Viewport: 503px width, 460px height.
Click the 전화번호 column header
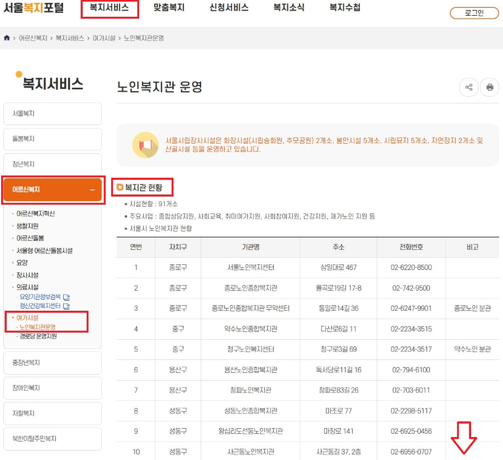pyautogui.click(x=411, y=247)
